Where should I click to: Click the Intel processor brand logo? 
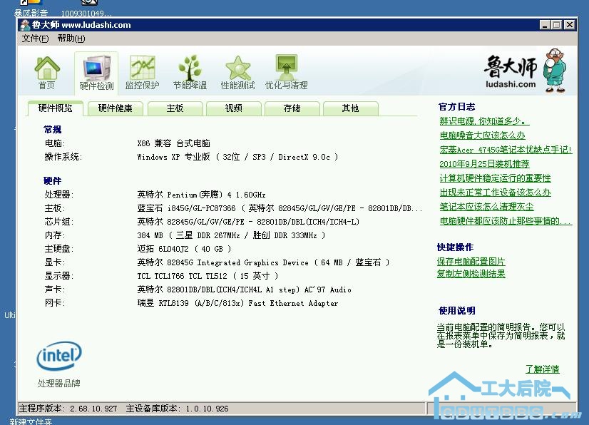point(59,355)
